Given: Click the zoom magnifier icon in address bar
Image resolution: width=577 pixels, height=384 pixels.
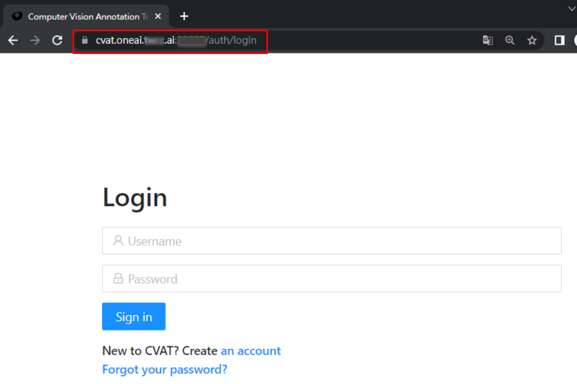Looking at the screenshot, I should click(510, 40).
